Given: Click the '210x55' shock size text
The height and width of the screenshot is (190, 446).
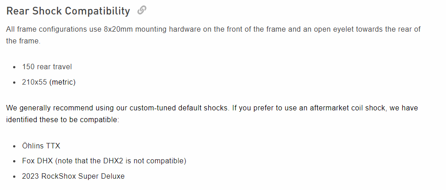Looking at the screenshot, I should coord(34,82).
